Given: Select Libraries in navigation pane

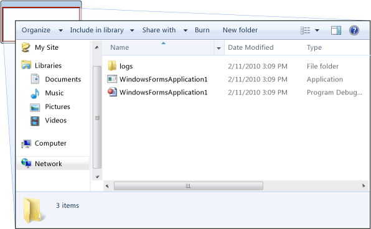Looking at the screenshot, I should [49, 65].
